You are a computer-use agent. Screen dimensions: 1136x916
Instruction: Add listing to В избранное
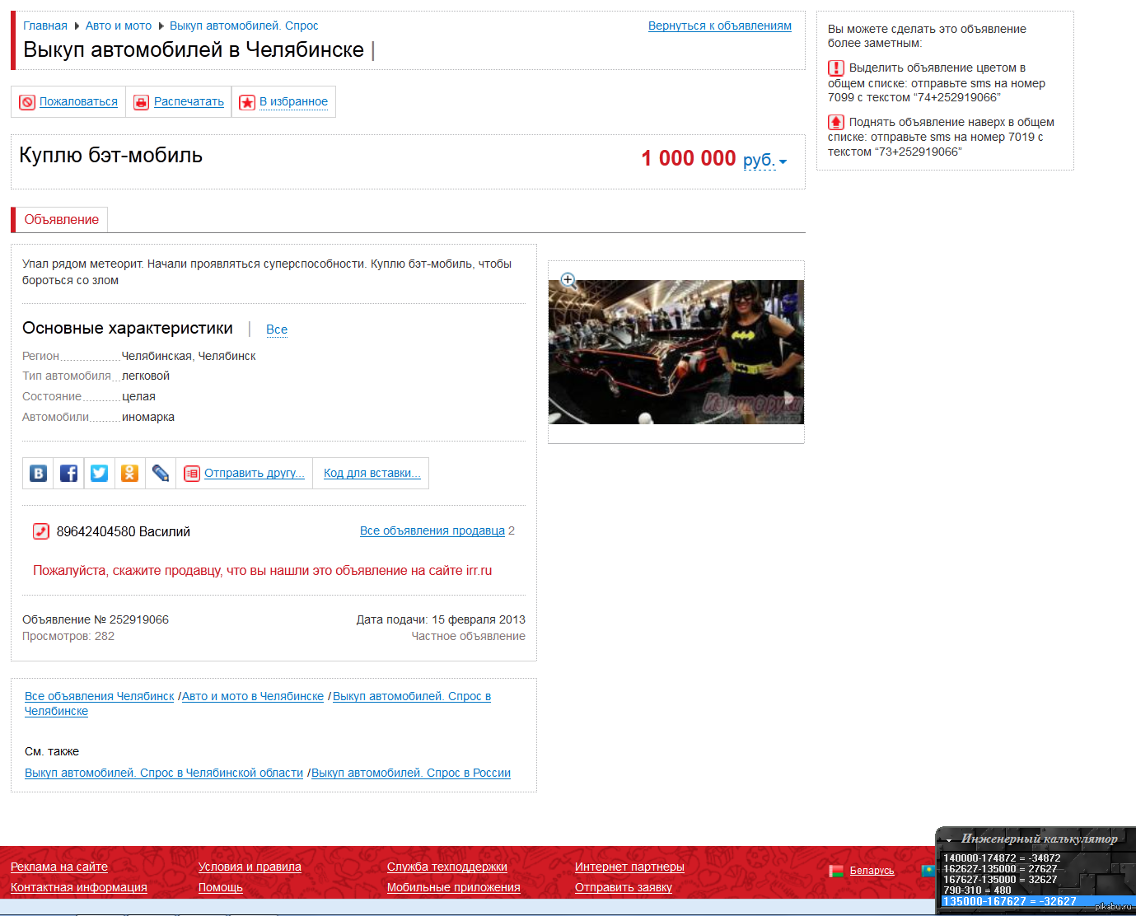[293, 102]
